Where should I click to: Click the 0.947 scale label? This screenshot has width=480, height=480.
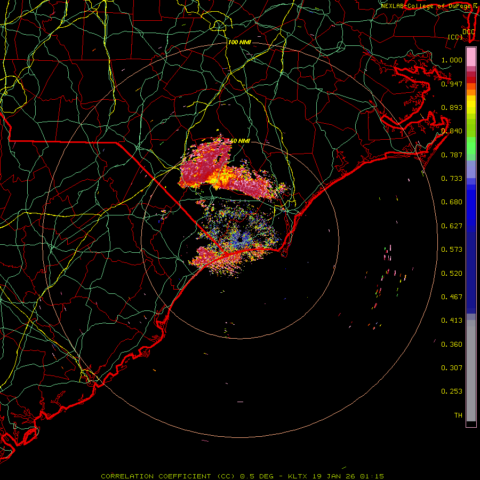coord(452,84)
